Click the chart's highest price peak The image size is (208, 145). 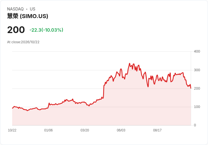(x=130, y=63)
